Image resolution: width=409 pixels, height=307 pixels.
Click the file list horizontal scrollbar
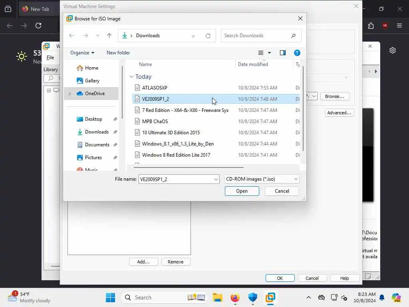pyautogui.click(x=189, y=167)
